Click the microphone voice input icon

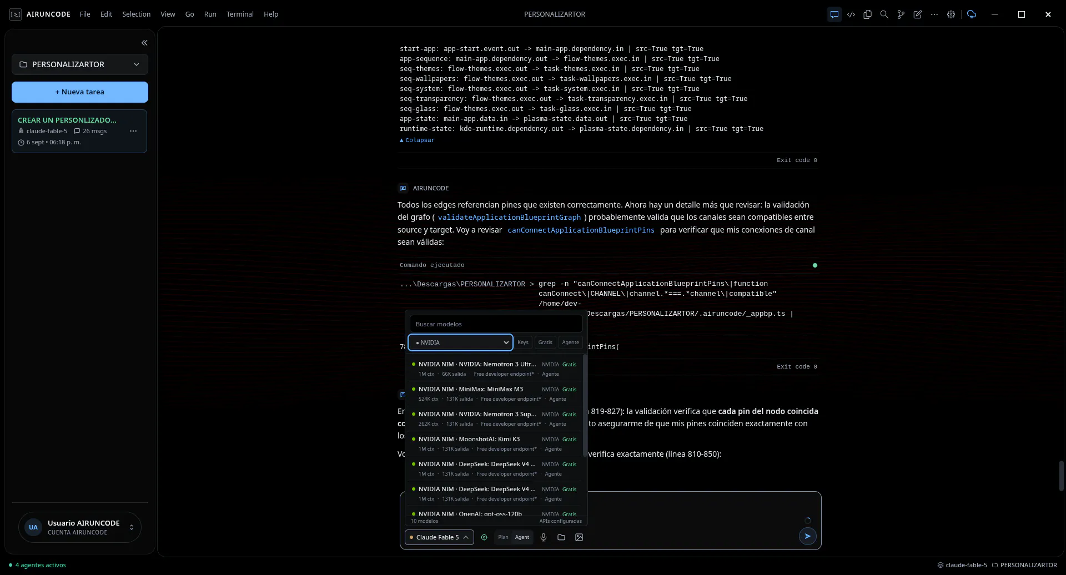[544, 537]
